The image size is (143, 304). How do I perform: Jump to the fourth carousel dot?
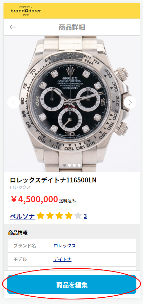pyautogui.click(x=79, y=165)
